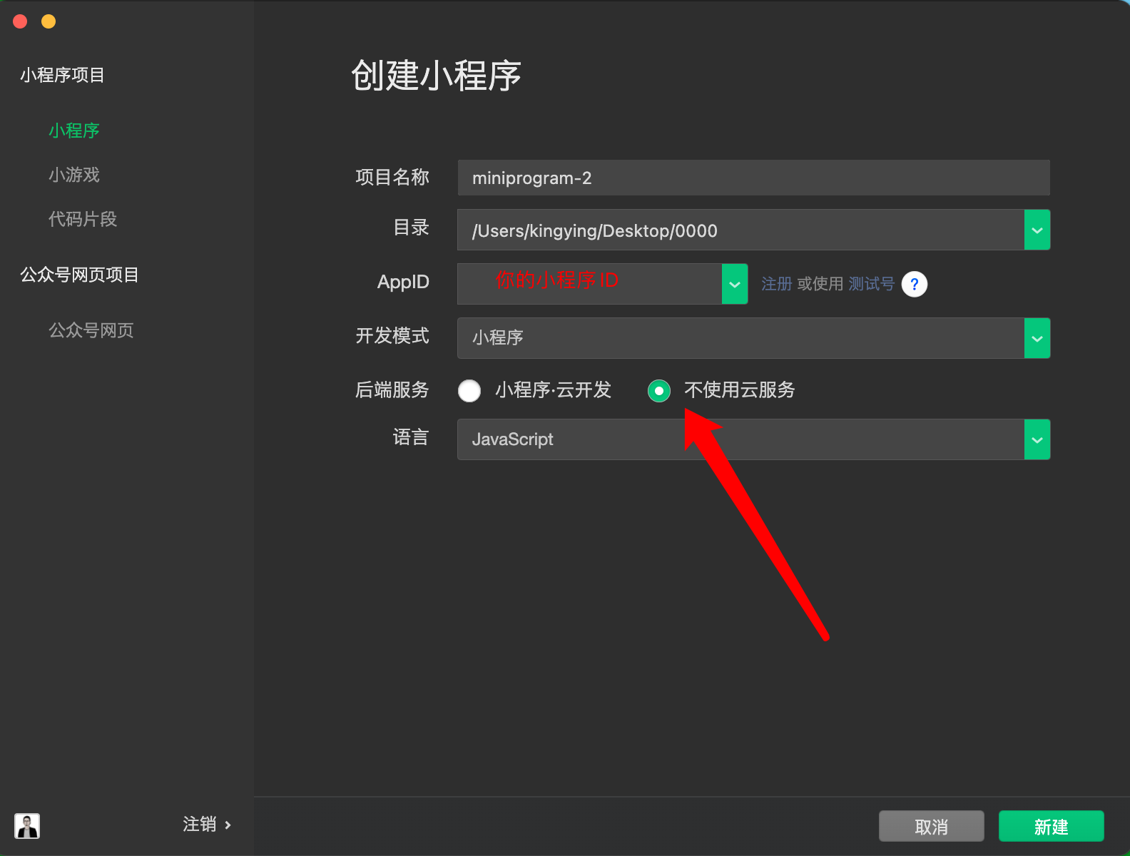Image resolution: width=1130 pixels, height=856 pixels.
Task: Click the 后端服务 label
Action: point(392,390)
